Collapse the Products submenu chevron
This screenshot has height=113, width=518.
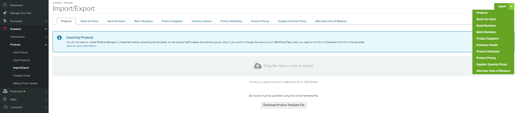[46, 45]
